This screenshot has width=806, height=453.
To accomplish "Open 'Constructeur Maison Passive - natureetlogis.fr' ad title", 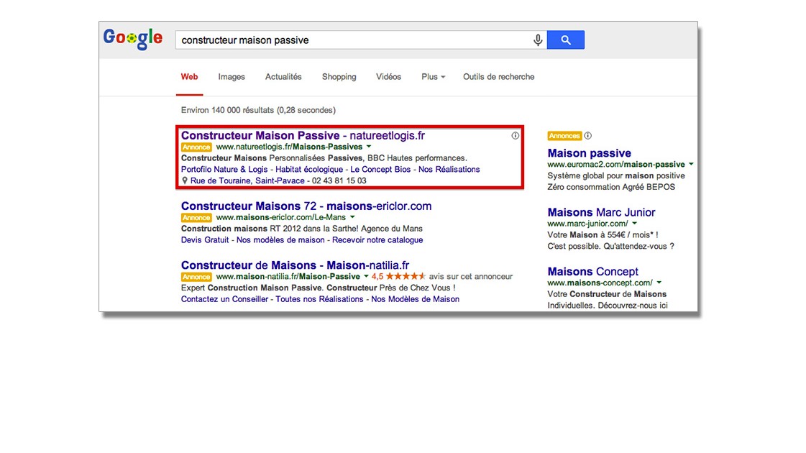I will click(303, 135).
